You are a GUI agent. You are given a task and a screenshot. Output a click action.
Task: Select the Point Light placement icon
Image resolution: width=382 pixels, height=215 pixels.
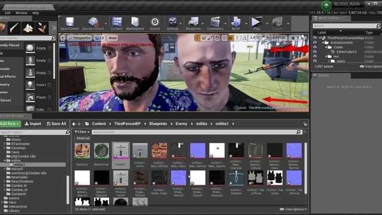(30, 85)
